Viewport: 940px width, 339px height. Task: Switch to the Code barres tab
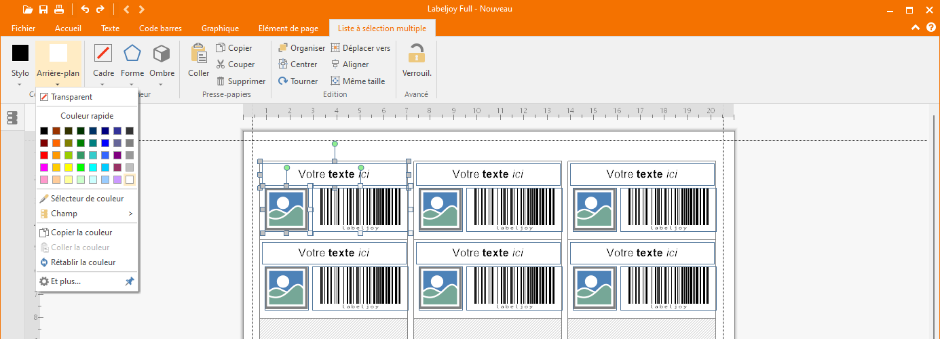160,28
